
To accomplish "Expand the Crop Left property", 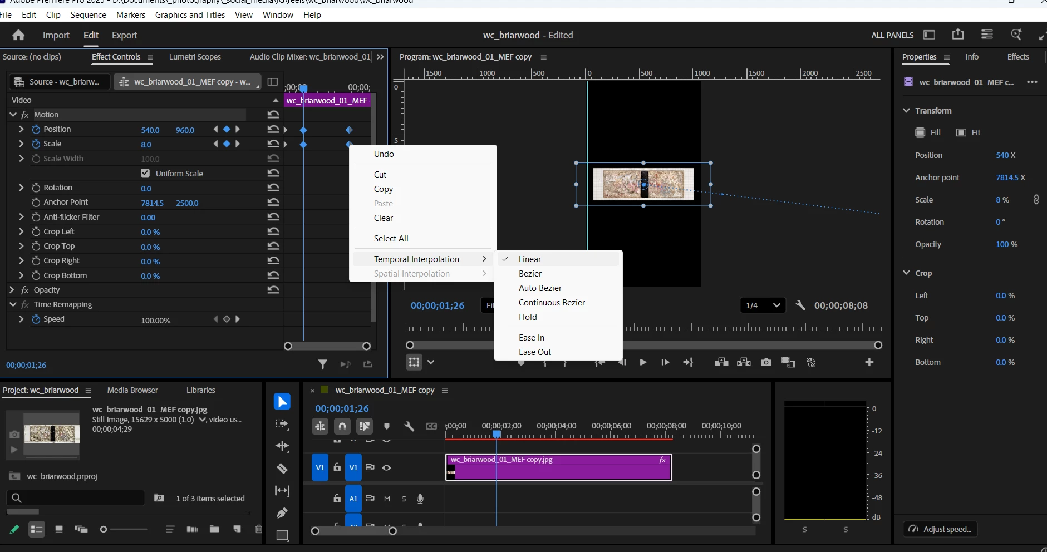I will pyautogui.click(x=21, y=231).
